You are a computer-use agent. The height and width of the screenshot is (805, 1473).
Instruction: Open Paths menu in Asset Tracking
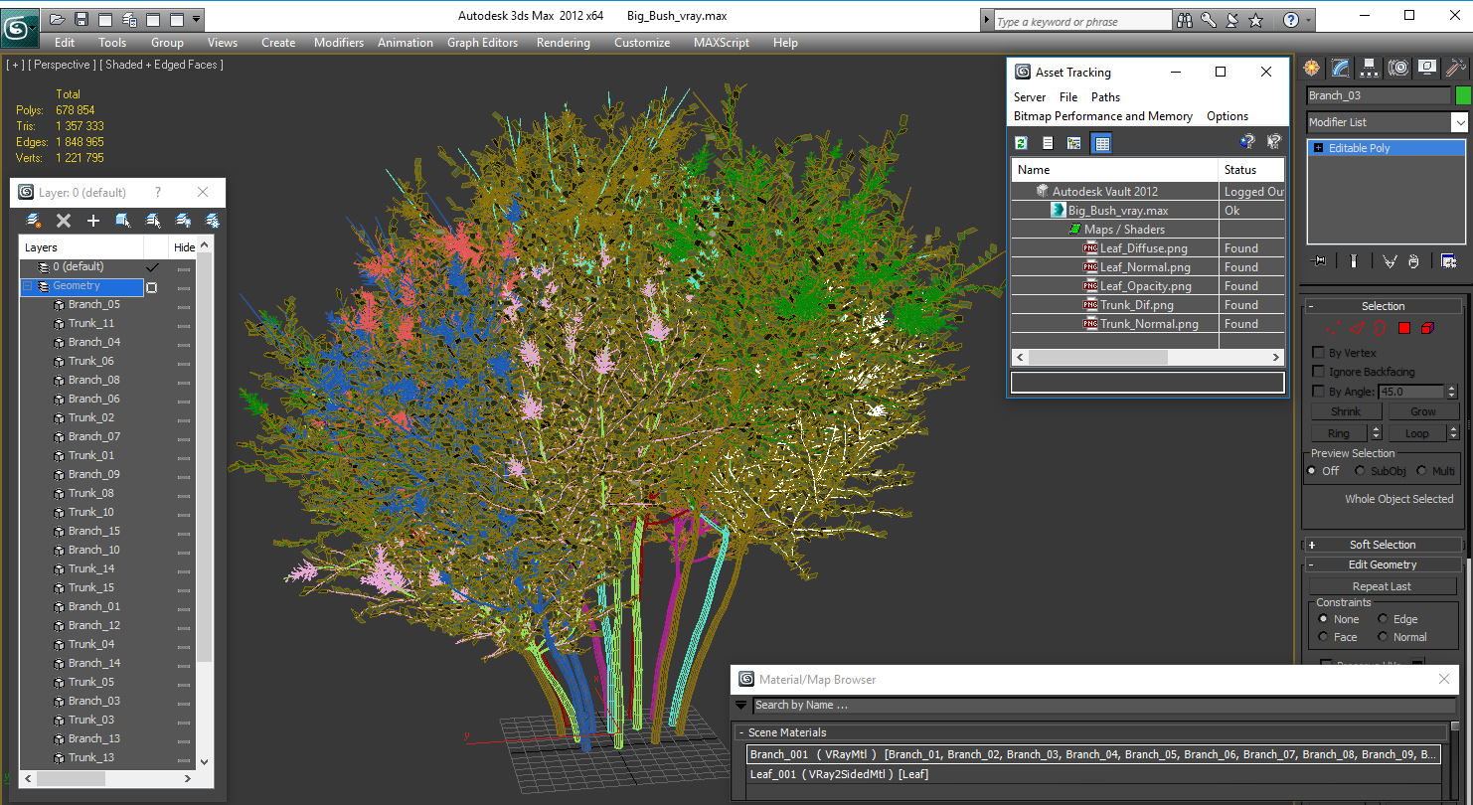pos(1105,97)
